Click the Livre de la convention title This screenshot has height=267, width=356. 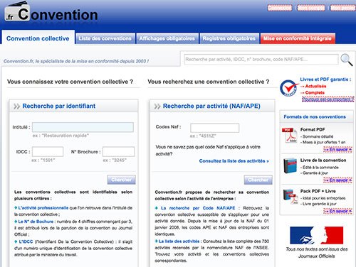tap(323, 160)
